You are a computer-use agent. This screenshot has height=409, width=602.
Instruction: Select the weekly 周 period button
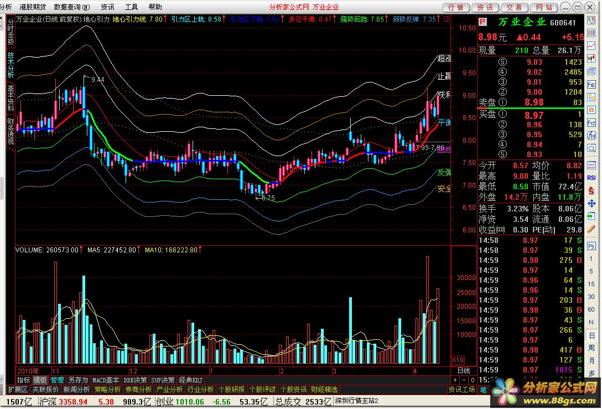point(591,348)
